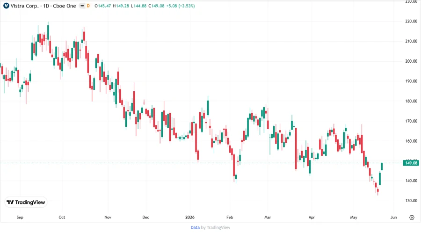Click the change value +5.08 (+3.53%)
Image resolution: width=421 pixels, height=233 pixels.
[181, 6]
